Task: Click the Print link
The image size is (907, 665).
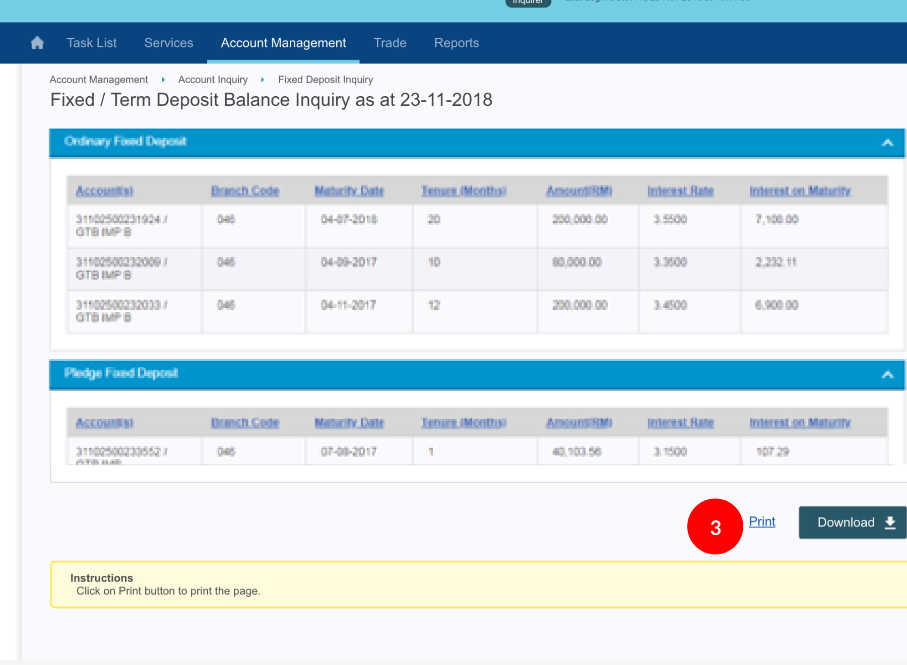Action: point(762,522)
